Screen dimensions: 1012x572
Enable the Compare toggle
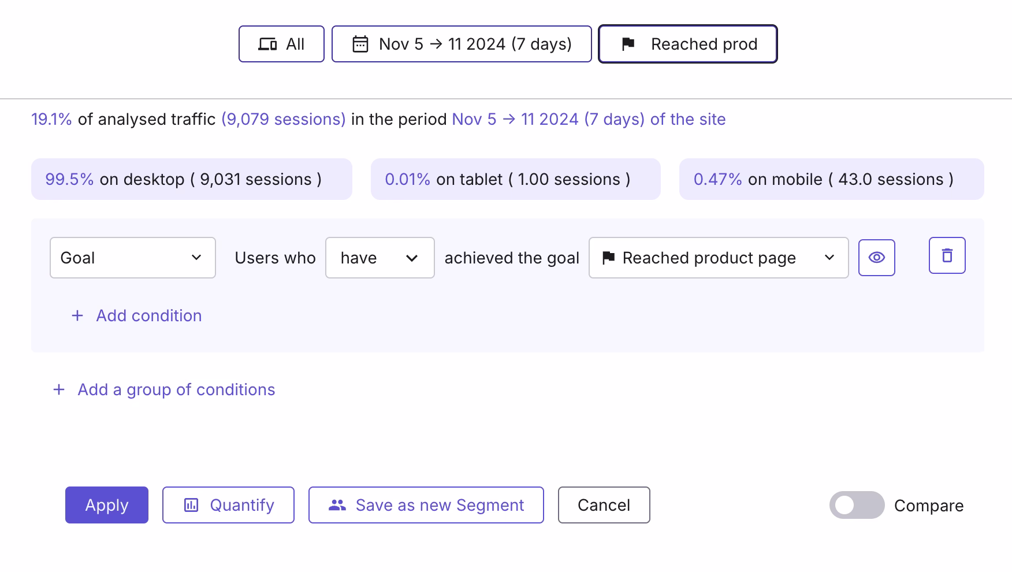point(857,505)
